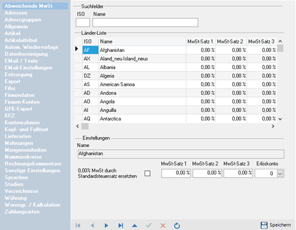The width and height of the screenshot is (296, 230).
Task: Click the MwSt-Satz 1 column header
Action: (200, 42)
